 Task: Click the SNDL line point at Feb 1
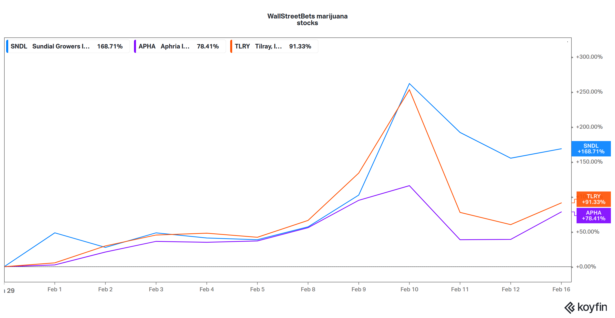55,233
